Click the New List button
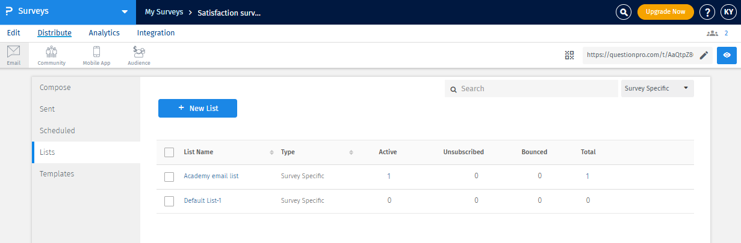This screenshot has height=243, width=741. [x=197, y=109]
